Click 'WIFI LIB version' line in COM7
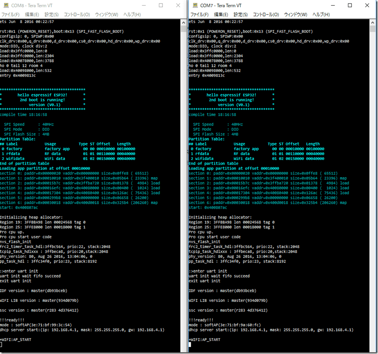This screenshot has width=378, height=354. (228, 301)
